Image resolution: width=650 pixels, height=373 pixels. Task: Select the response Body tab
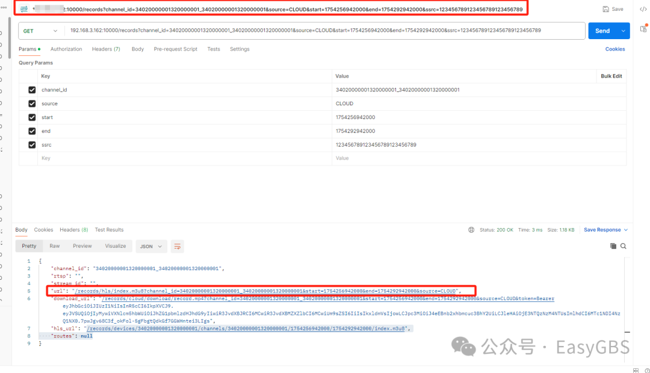[x=21, y=230]
